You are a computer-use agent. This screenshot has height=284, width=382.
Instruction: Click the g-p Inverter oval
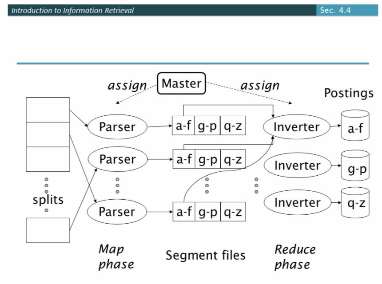[298, 166]
